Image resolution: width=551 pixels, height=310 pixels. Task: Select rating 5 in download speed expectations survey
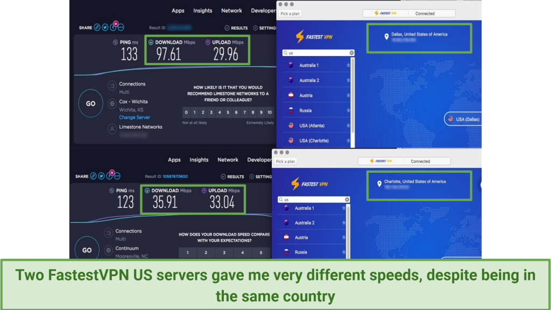[261, 252]
